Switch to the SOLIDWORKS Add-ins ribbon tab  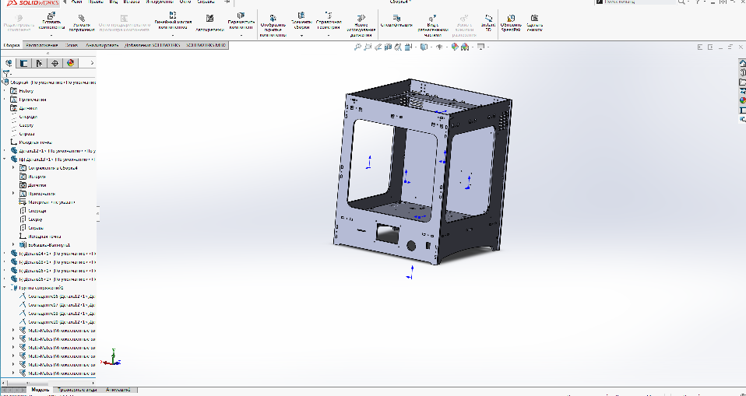click(150, 45)
